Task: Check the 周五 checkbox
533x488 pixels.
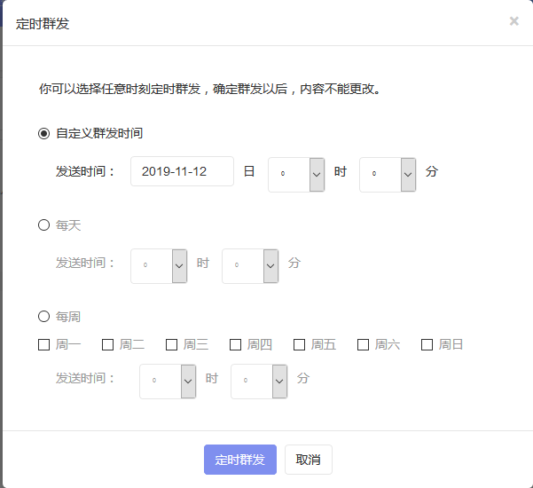Action: pyautogui.click(x=299, y=344)
